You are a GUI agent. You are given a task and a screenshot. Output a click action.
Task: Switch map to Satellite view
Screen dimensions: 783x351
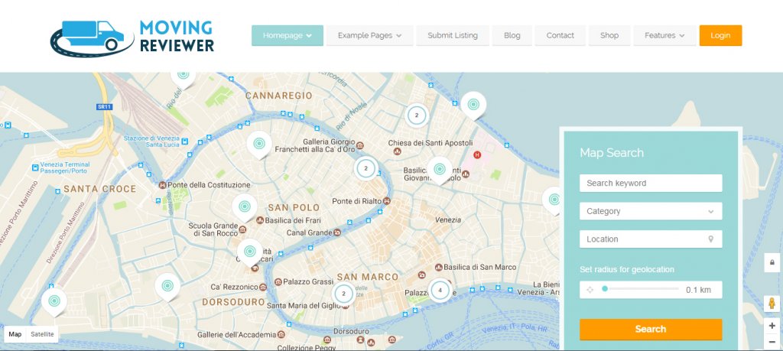[42, 334]
